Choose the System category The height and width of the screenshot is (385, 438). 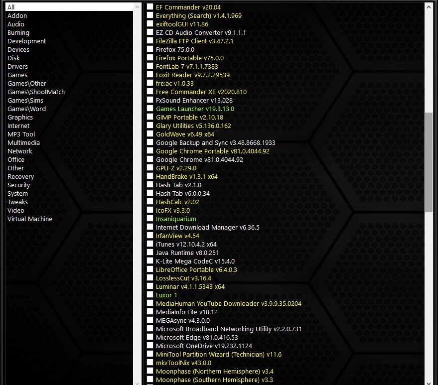coord(17,193)
